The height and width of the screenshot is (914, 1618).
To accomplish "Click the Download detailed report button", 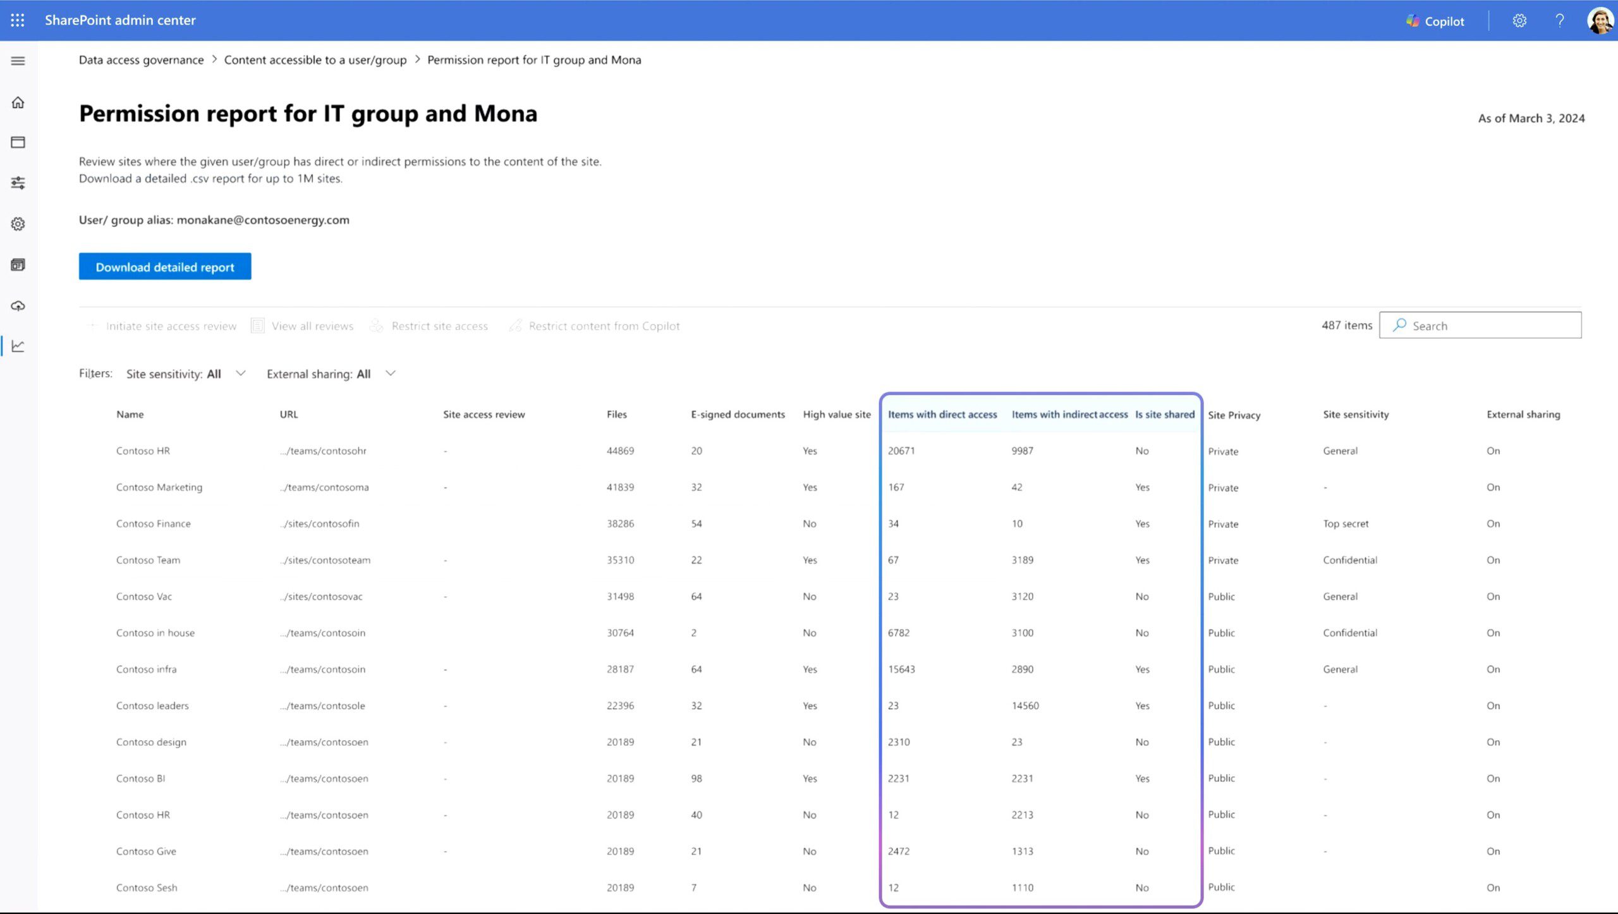I will pyautogui.click(x=165, y=267).
